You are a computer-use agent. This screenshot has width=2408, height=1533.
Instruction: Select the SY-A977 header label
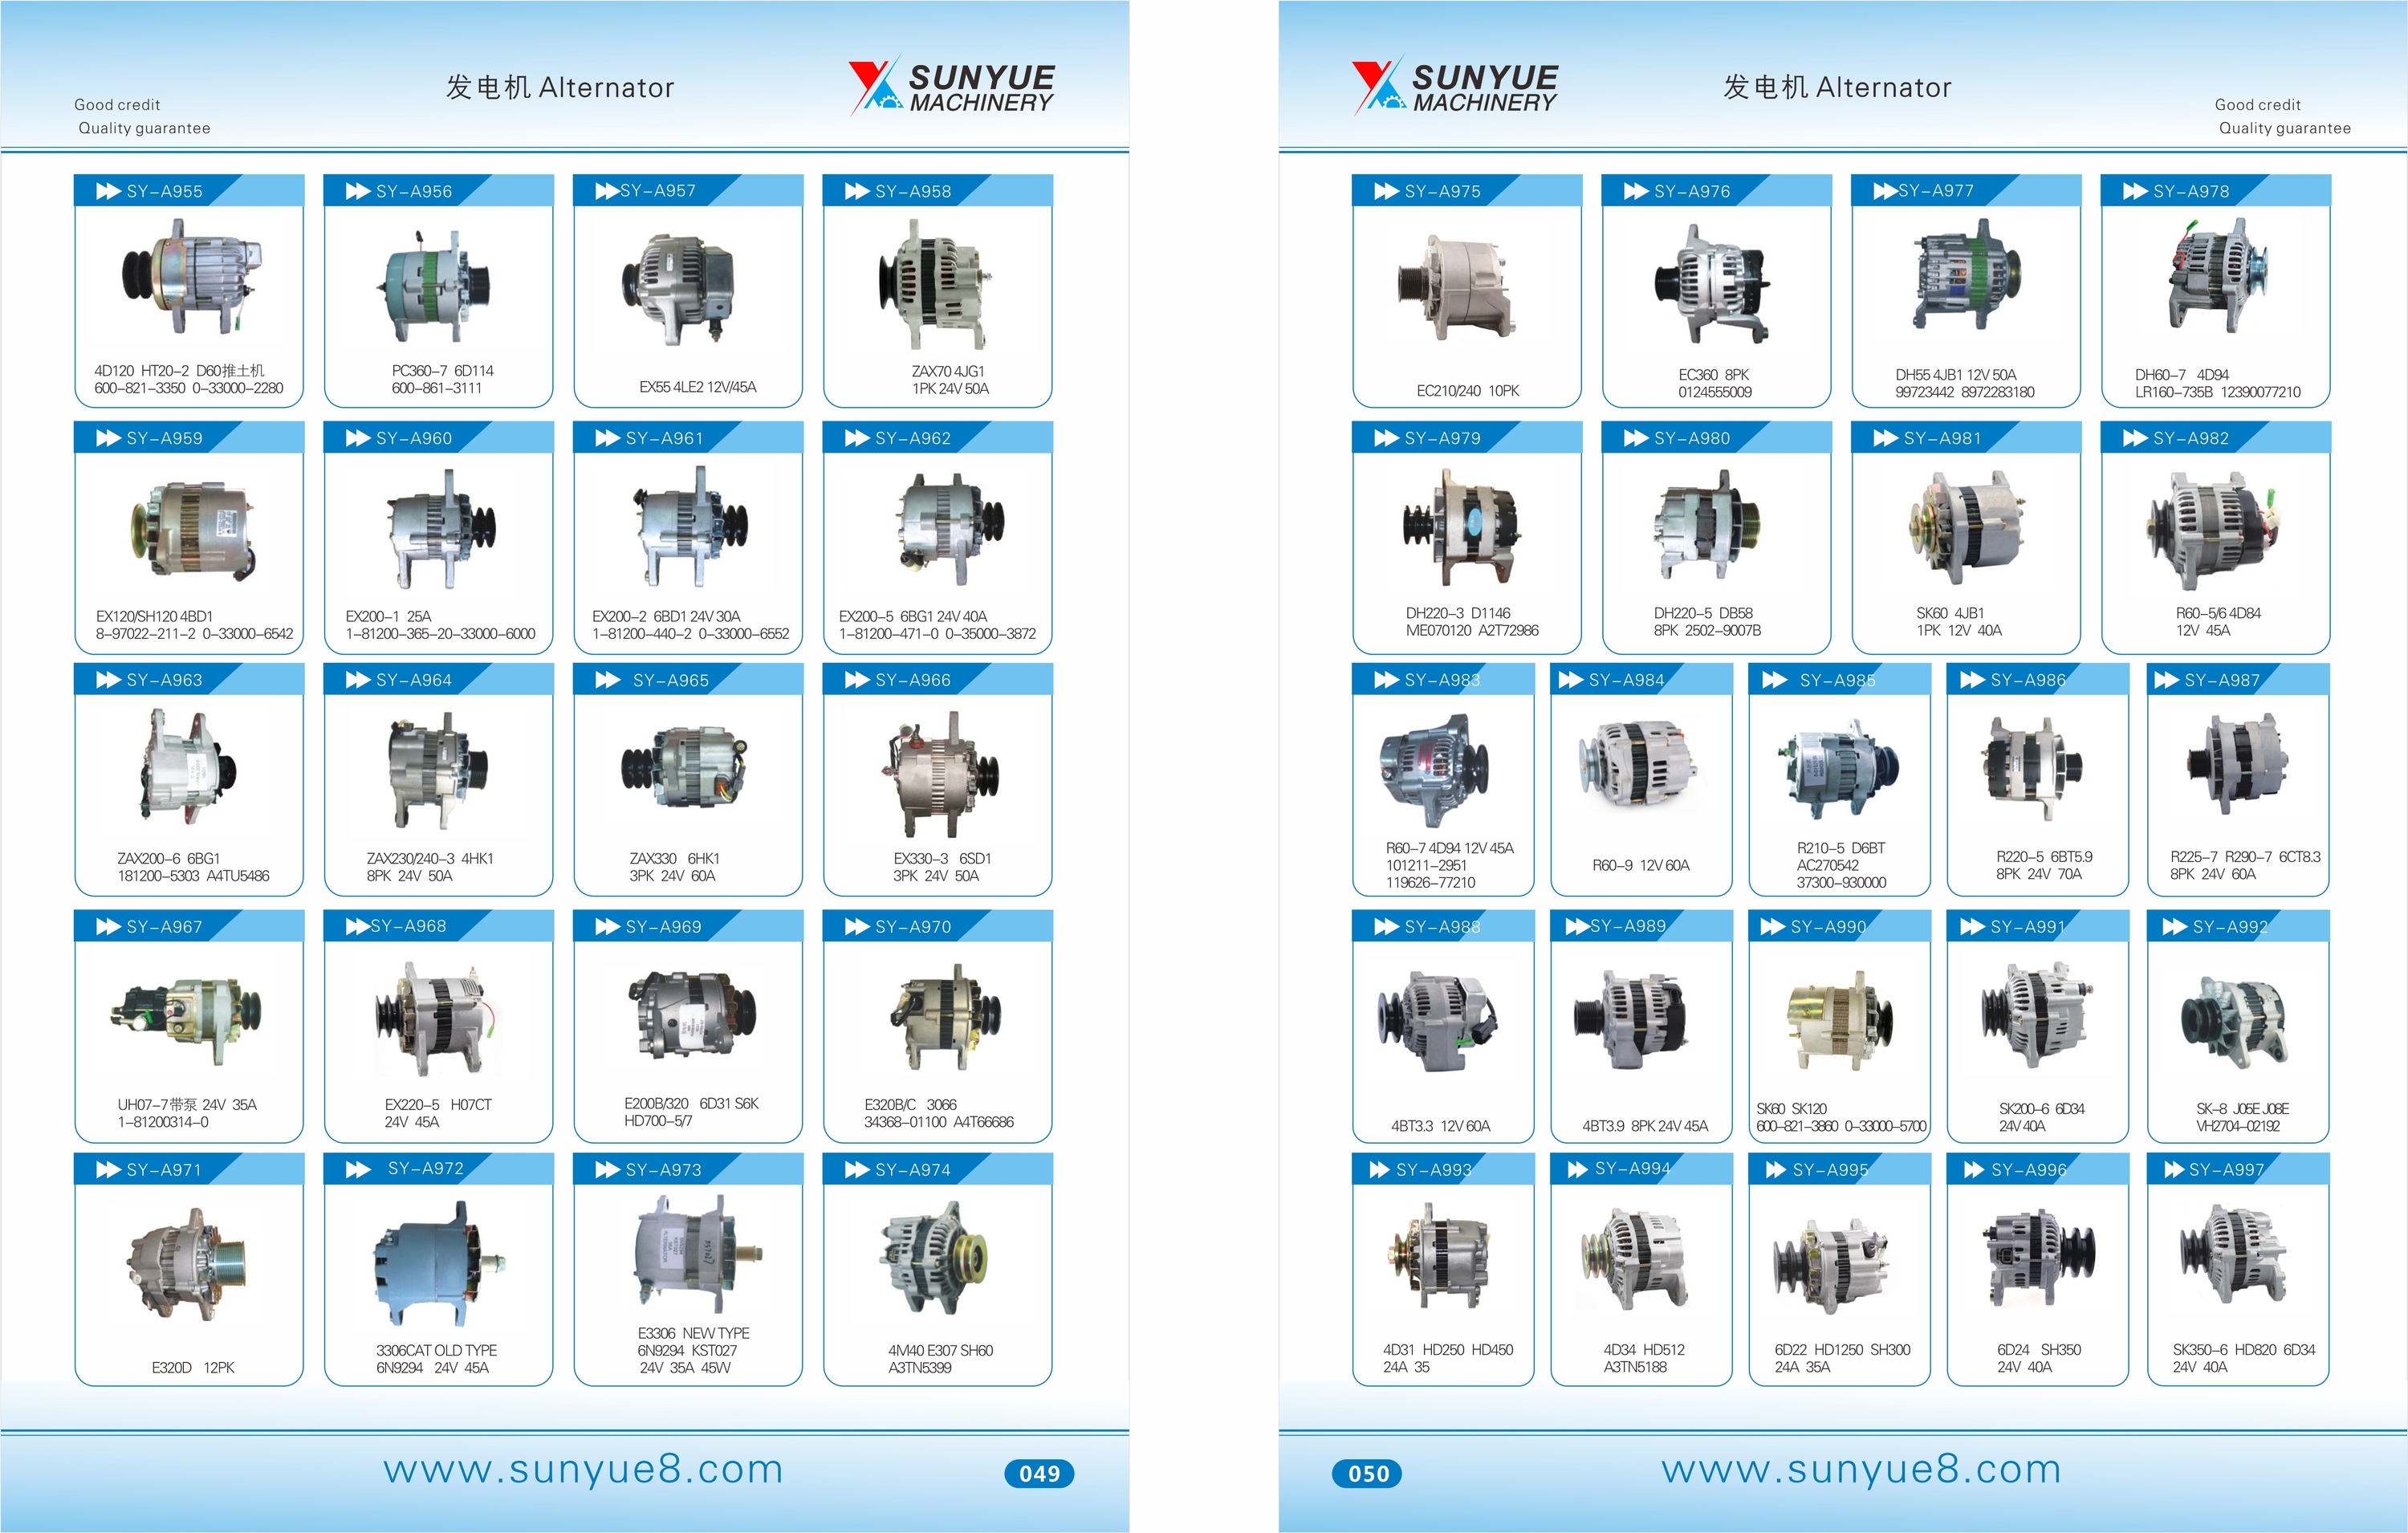(x=1936, y=191)
